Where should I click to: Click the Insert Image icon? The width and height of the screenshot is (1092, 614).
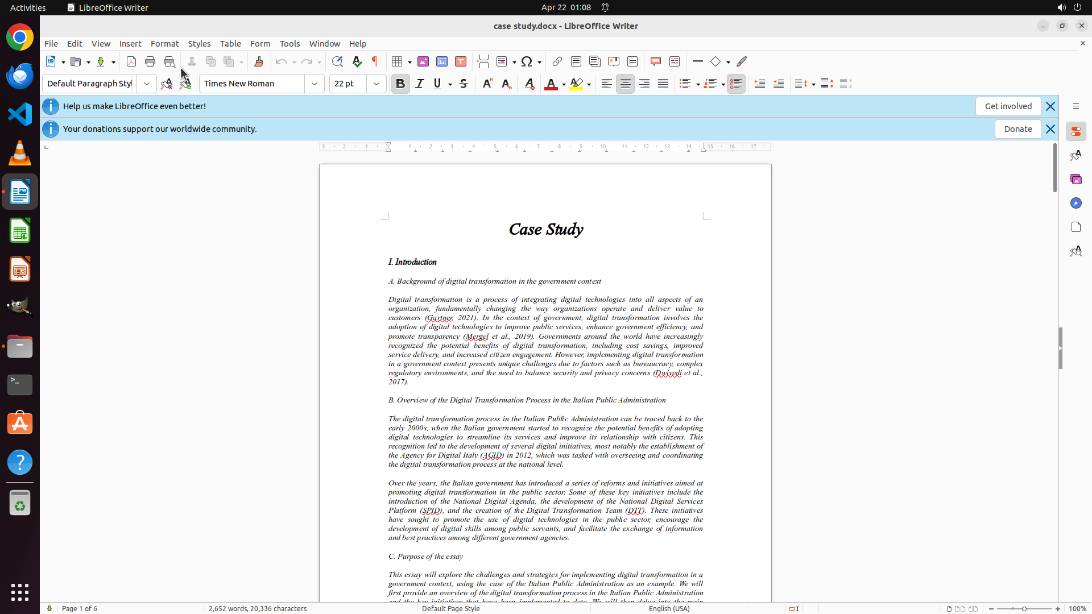pos(423,61)
